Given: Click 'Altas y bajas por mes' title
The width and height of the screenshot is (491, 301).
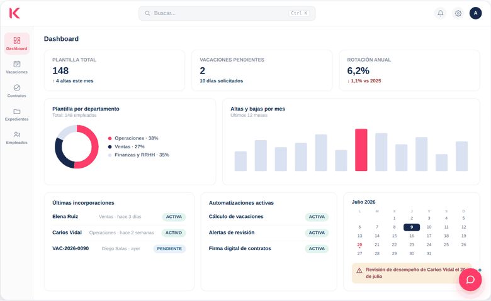Looking at the screenshot, I should click(257, 109).
